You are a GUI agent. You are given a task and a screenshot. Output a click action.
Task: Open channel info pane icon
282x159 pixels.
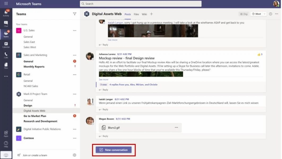pyautogui.click(x=271, y=14)
